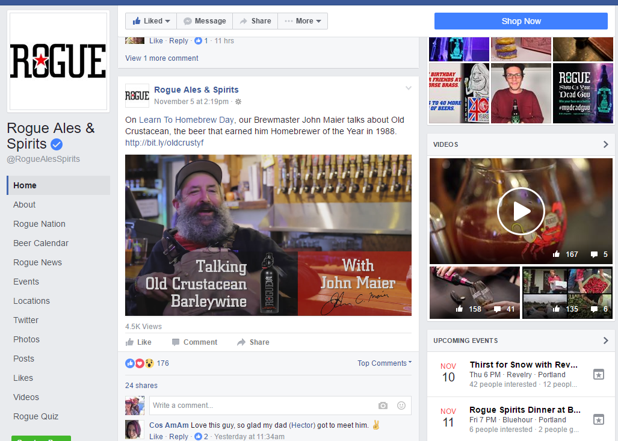Change the Top Comments sort dropdown

click(x=385, y=363)
